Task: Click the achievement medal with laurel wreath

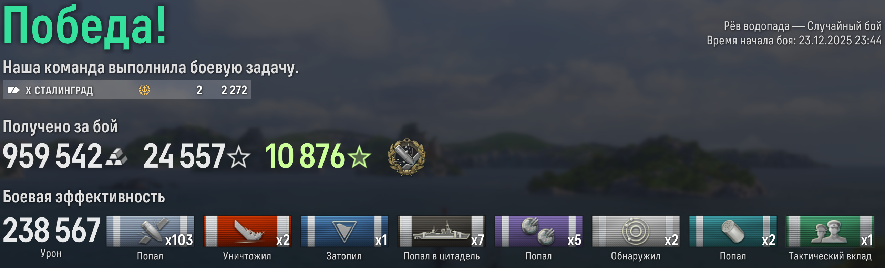Action: pos(407,157)
